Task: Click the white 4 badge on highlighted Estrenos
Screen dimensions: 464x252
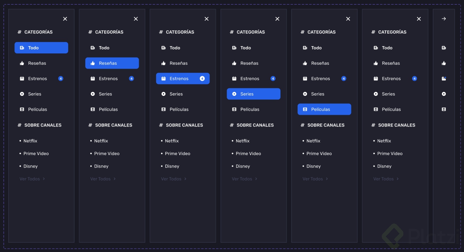Action: (202, 79)
